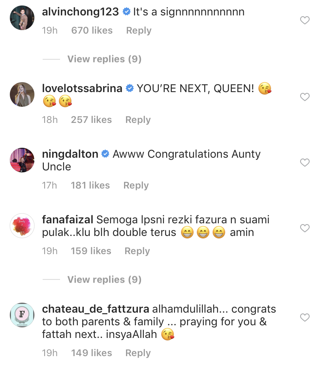Open ningdalton's profile avatar
This screenshot has width=327, height=366.
pos(22,160)
